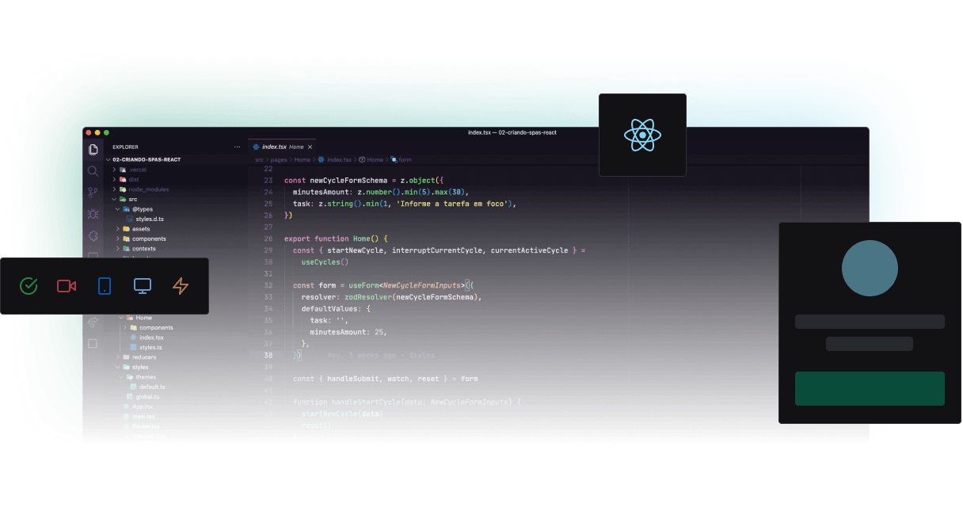Select the red video camera icon
Image resolution: width=963 pixels, height=515 pixels.
pos(66,287)
